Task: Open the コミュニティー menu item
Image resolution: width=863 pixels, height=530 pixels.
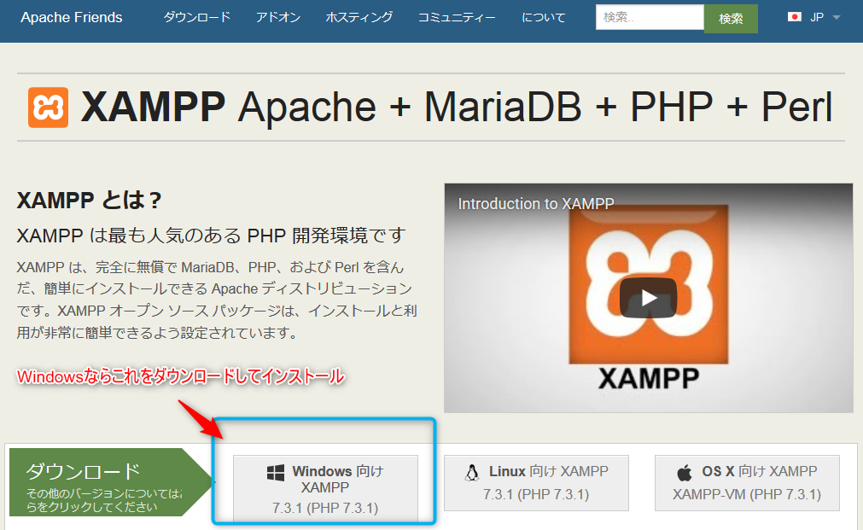Action: (x=457, y=18)
